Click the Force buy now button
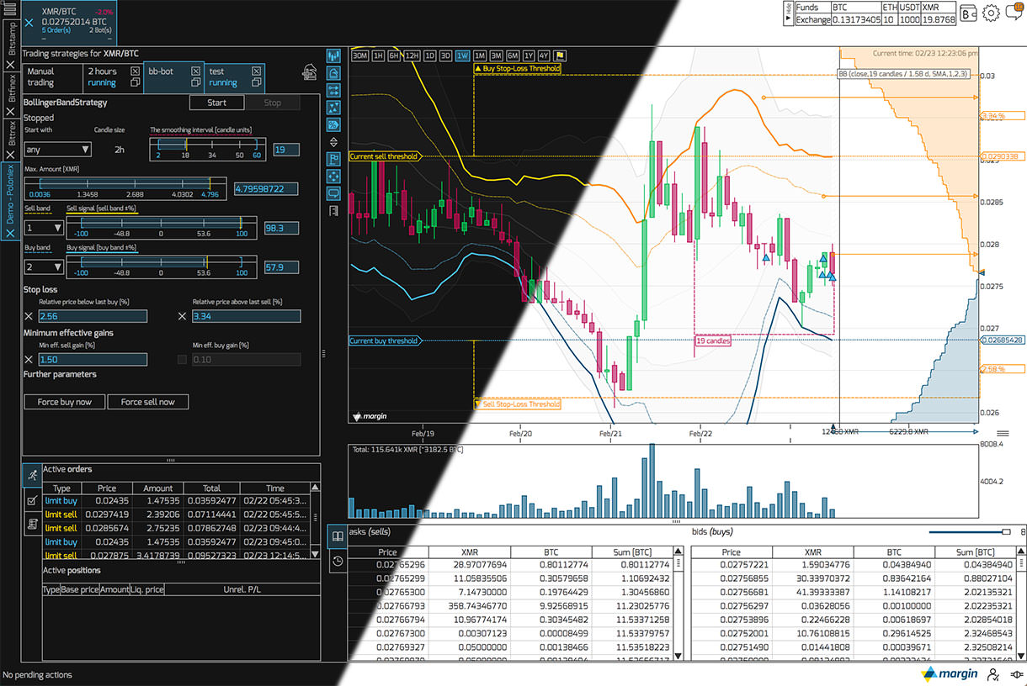The height and width of the screenshot is (686, 1027). (65, 402)
